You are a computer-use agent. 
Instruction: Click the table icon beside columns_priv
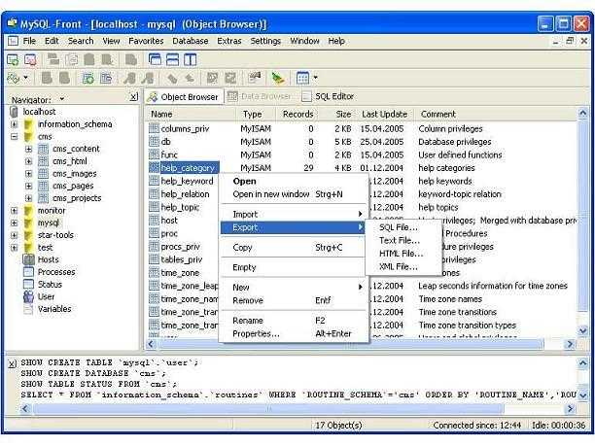(154, 128)
